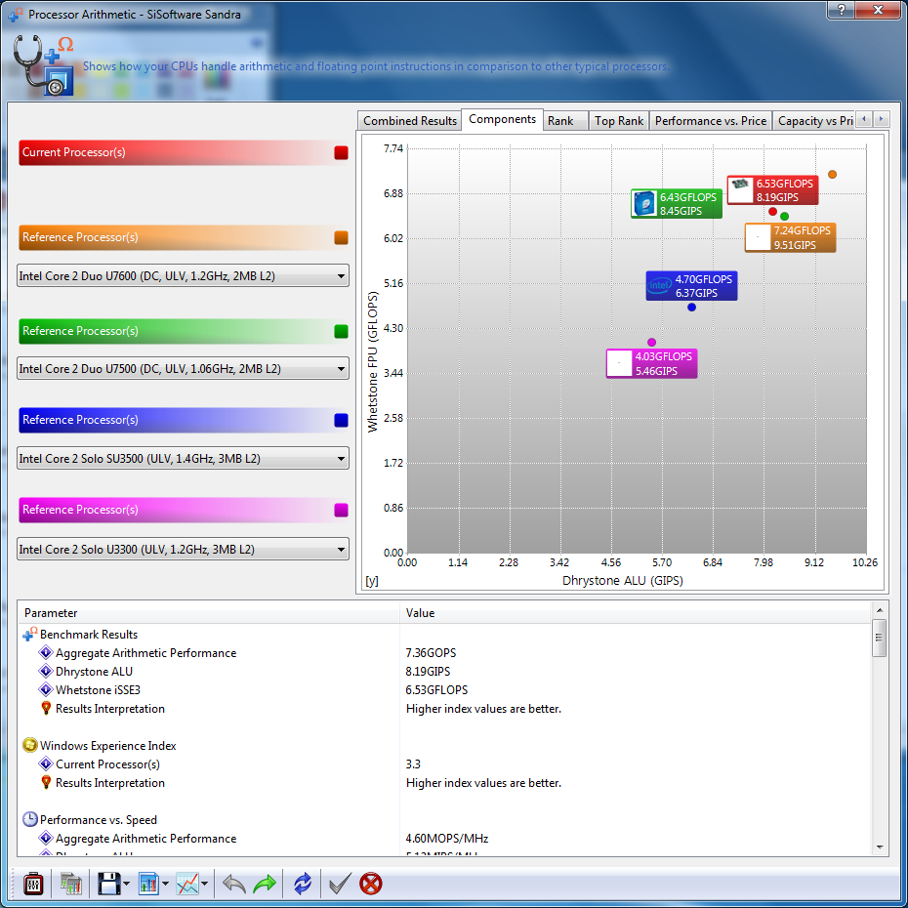Click the SiSoftware Sandra title bar icon
Image resolution: width=908 pixels, height=908 pixels.
tap(16, 15)
